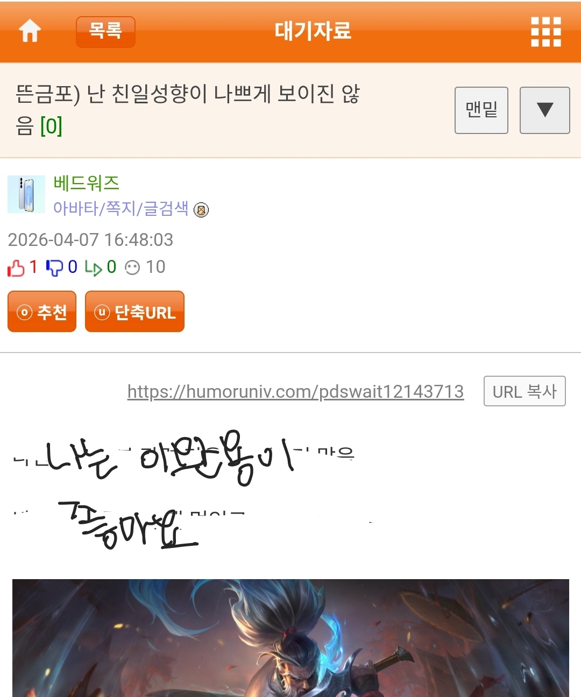Open the grid menu icon
The width and height of the screenshot is (581, 697).
[x=546, y=32]
